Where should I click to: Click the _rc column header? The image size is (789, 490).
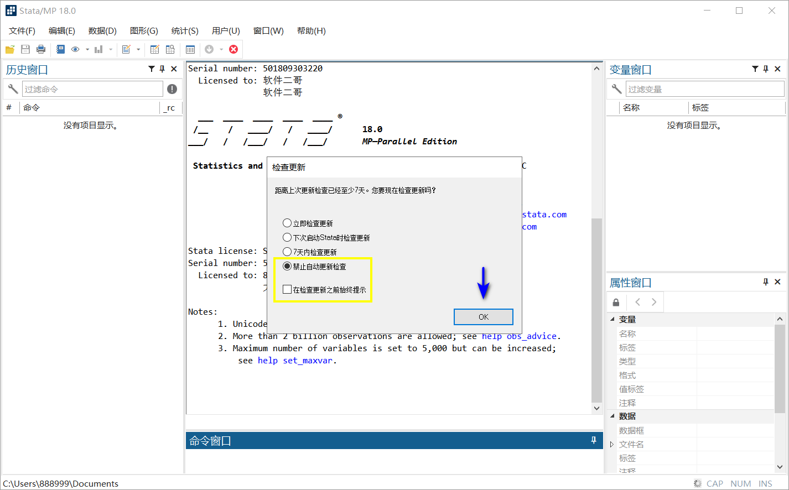tap(170, 107)
